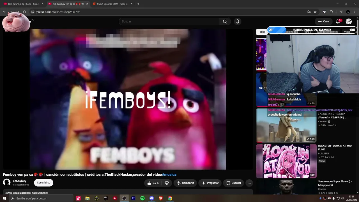Open the install or cast icon in the address bar

point(309,12)
